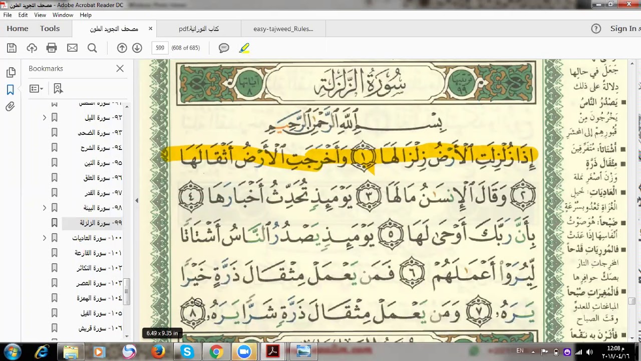
Task: Open the Edit menu
Action: point(23,15)
